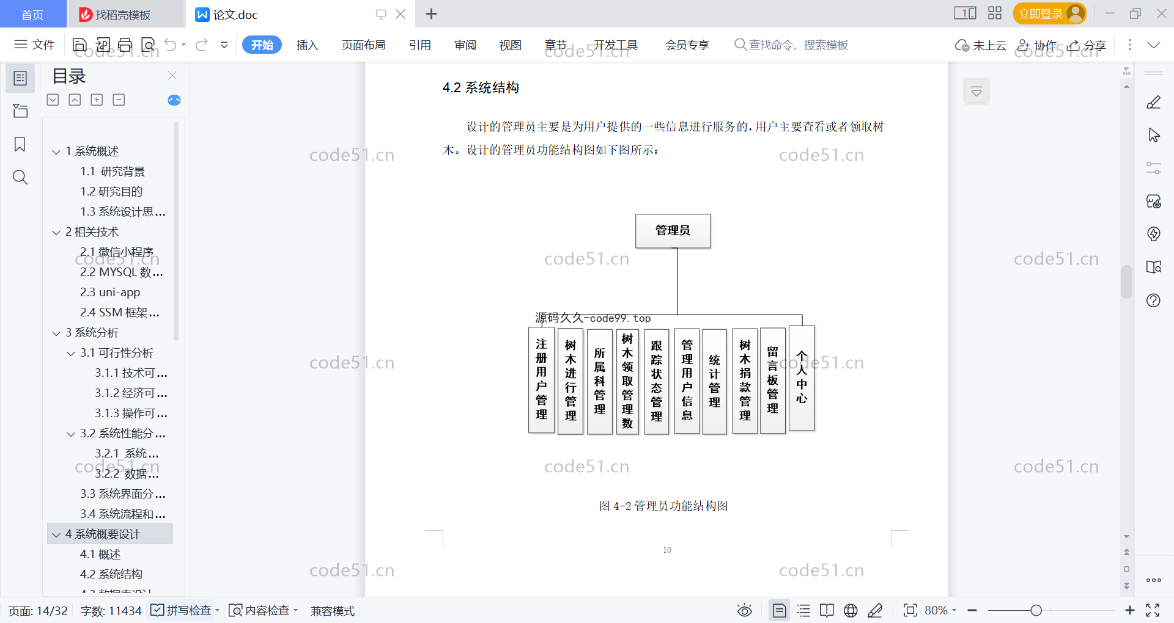Open a new tab with plus button
Screen dimensions: 1174x623
[x=431, y=13]
